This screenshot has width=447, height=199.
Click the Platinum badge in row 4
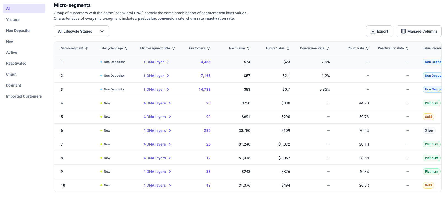point(431,103)
